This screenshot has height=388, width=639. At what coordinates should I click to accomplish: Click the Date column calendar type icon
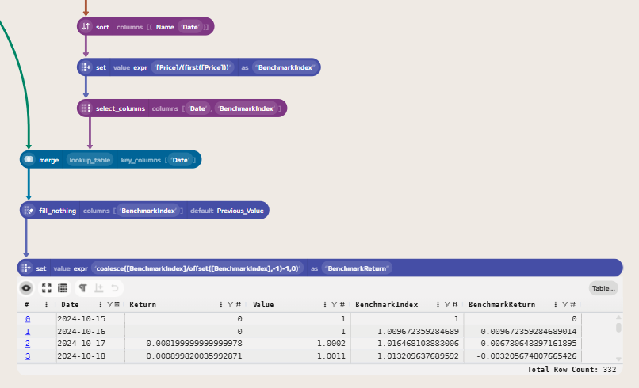[x=117, y=305]
